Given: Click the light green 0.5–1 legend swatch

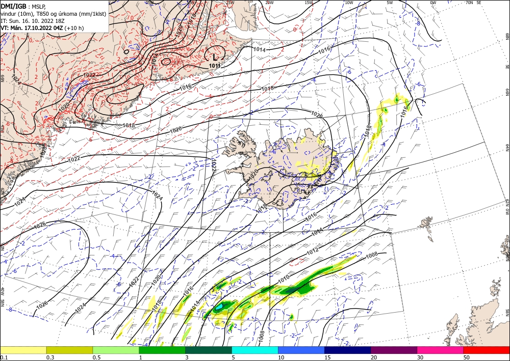Looking at the screenshot, I should coord(116,350).
